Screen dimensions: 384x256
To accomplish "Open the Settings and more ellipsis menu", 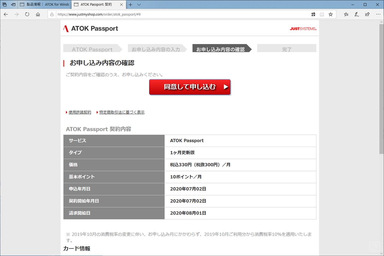I will click(x=378, y=14).
